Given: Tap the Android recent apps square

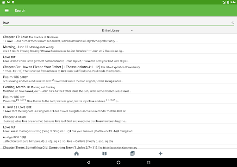Looking at the screenshot, I should 148,162.
